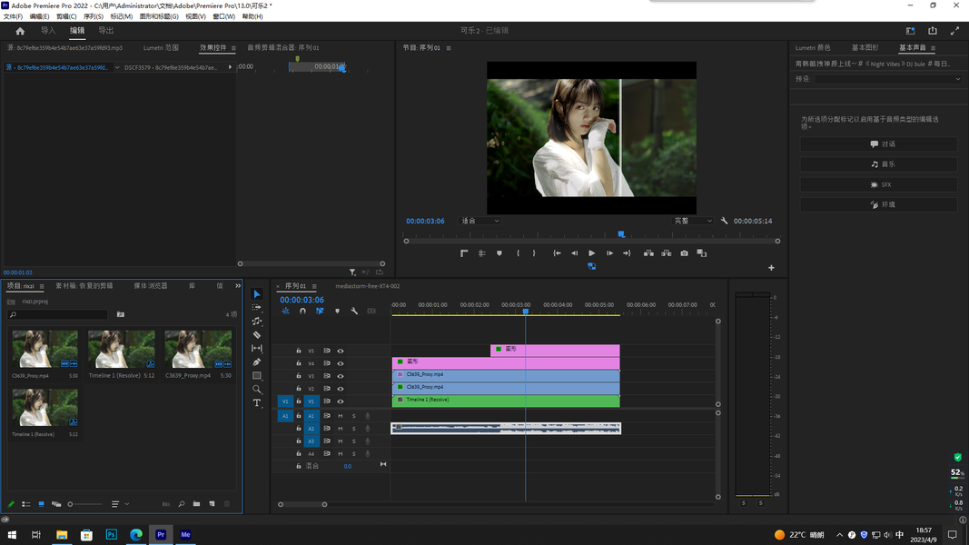Screen dimensions: 969x545
Task: Open the 适合 zoom level dropdown
Action: (480, 221)
